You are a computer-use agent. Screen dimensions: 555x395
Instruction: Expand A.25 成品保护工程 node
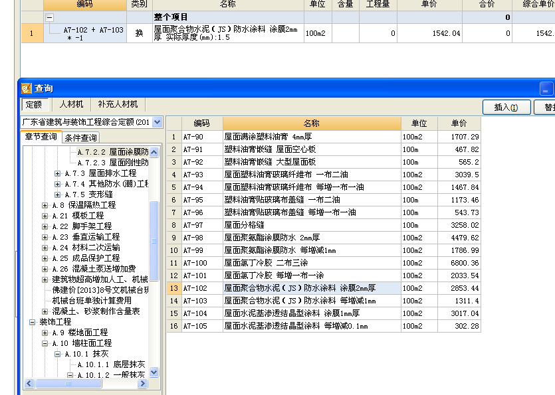coord(45,258)
